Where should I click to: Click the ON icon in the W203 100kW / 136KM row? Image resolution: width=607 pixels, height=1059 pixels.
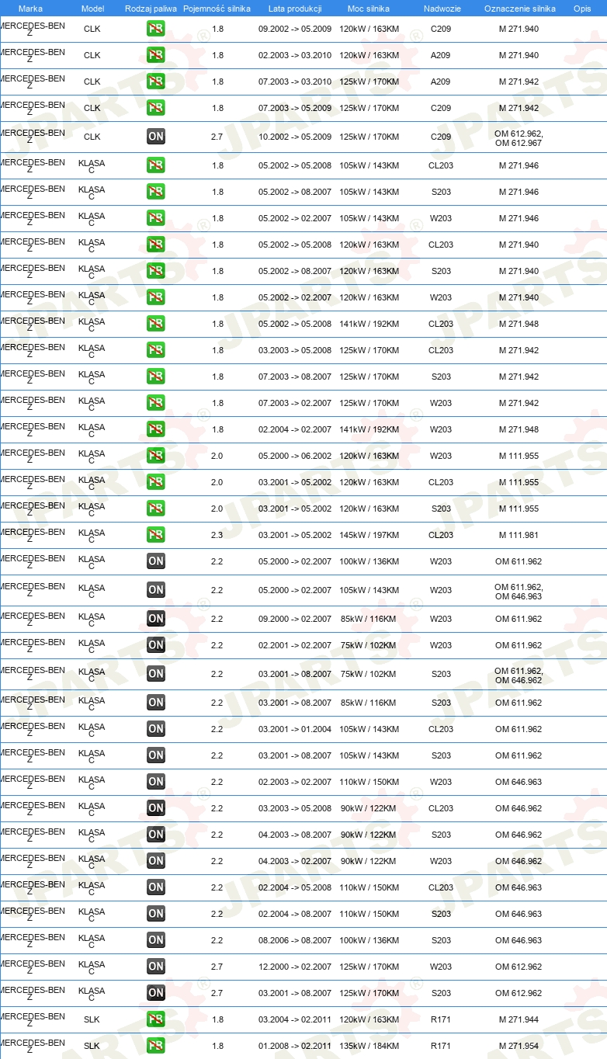155,561
